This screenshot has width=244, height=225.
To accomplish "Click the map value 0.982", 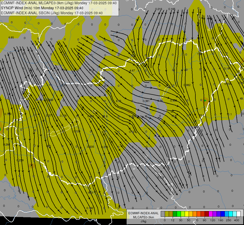I will pos(187,85).
